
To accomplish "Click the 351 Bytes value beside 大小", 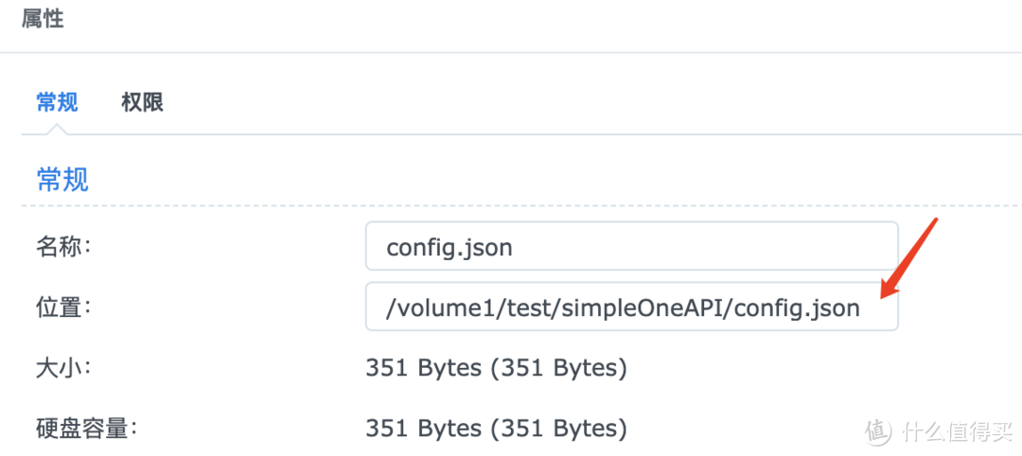I will (423, 368).
